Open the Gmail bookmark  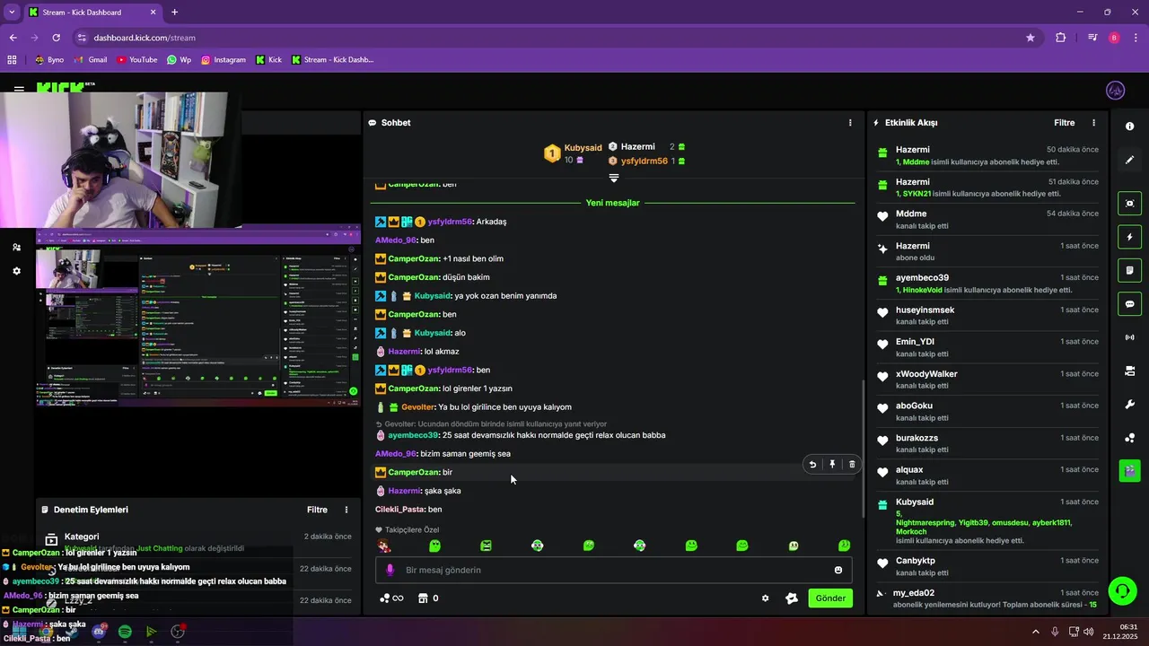(90, 60)
